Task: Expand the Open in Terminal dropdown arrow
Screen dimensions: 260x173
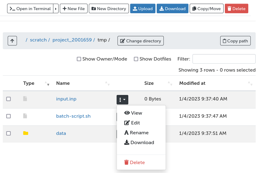Action: point(56,9)
